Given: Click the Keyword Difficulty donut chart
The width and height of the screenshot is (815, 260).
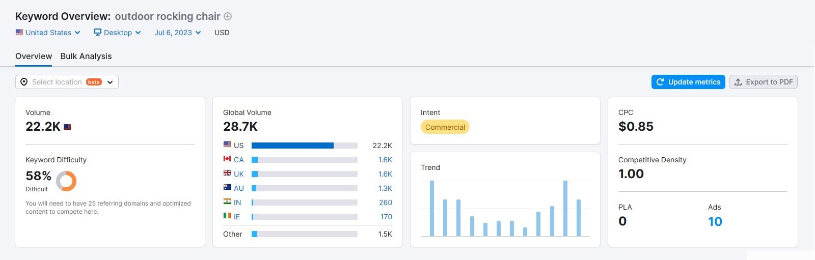Looking at the screenshot, I should [x=66, y=181].
